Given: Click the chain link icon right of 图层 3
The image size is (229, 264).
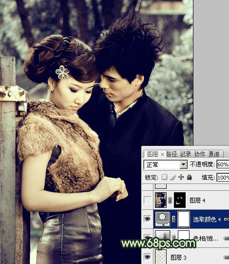Looking at the screenshot, I should pyautogui.click(x=227, y=257).
